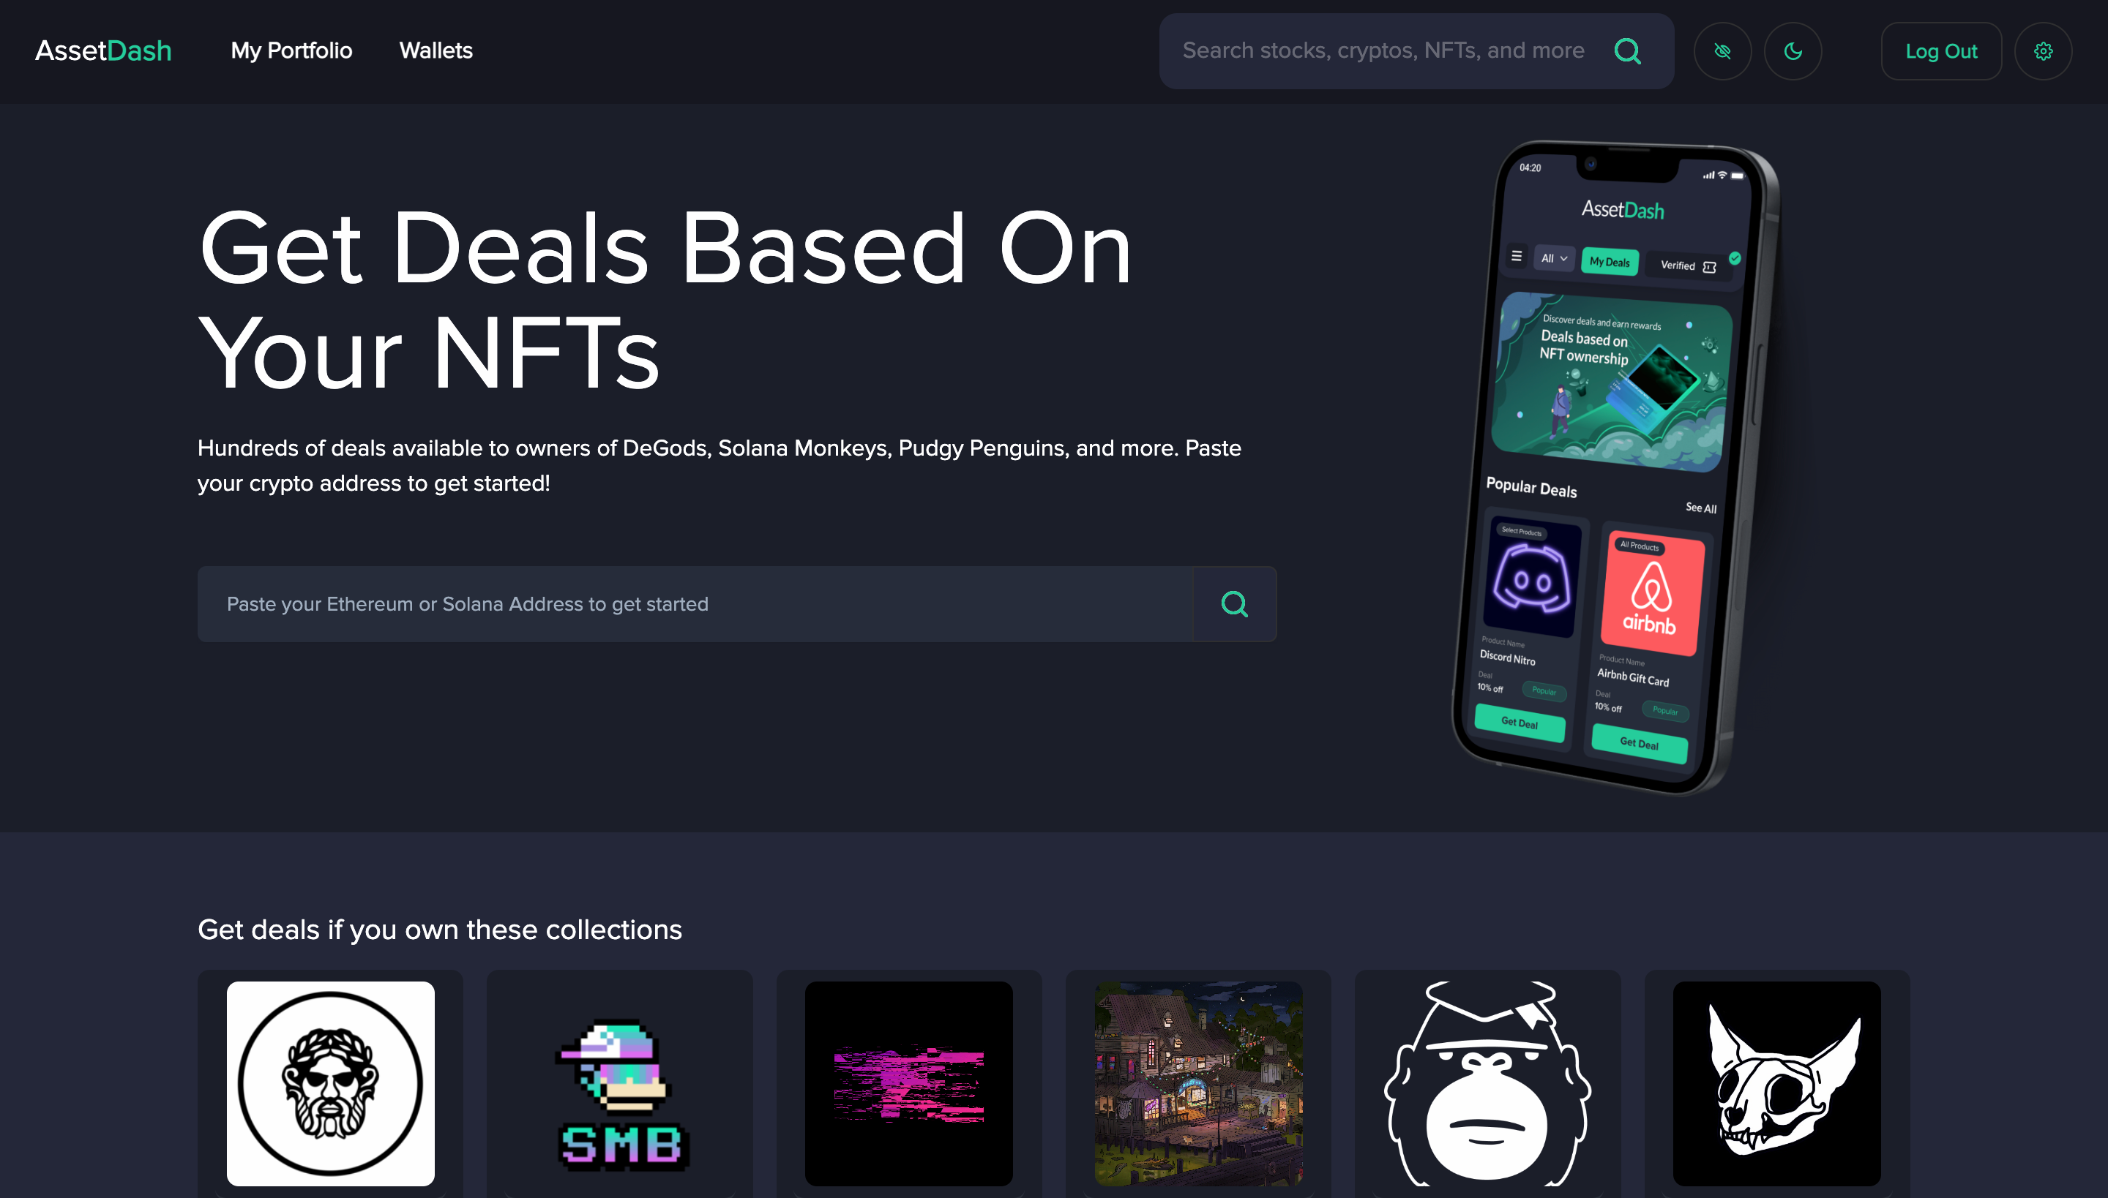
Task: Click the Airbnb logo on phone mockup
Action: [x=1652, y=595]
